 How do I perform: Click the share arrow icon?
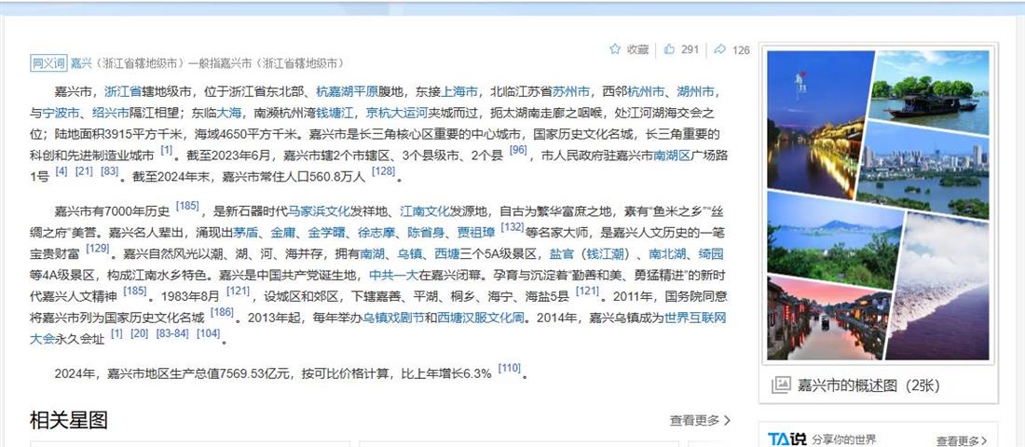pyautogui.click(x=720, y=49)
